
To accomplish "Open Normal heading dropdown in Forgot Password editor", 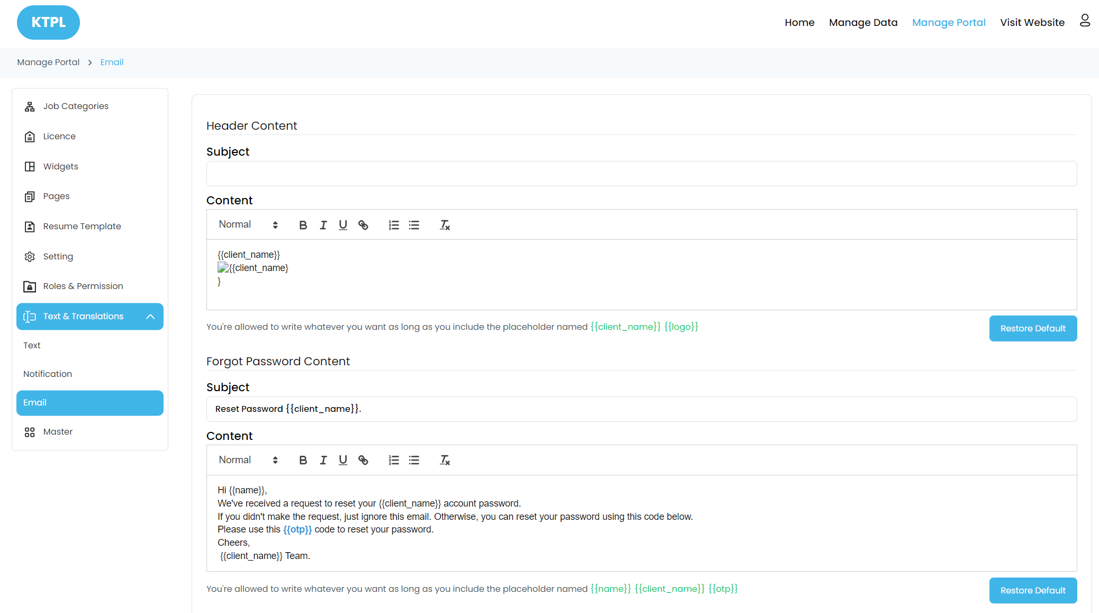I will pos(248,460).
